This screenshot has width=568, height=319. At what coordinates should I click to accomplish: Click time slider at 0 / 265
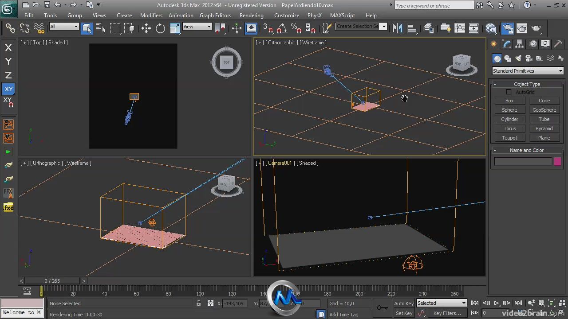pos(52,281)
